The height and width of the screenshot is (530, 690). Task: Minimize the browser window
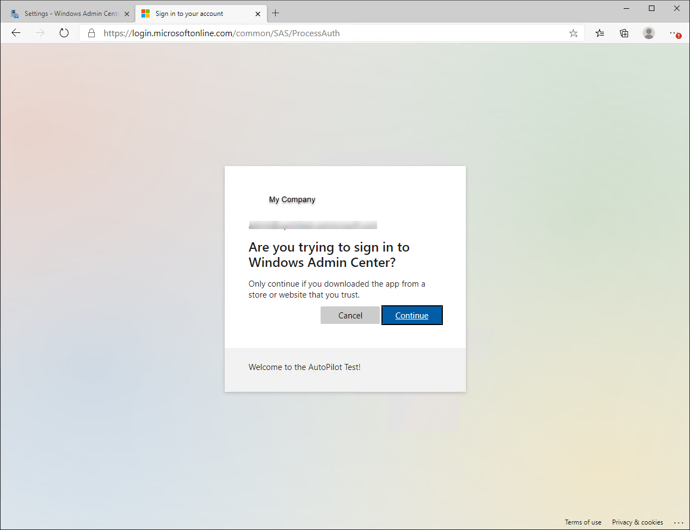pos(626,8)
